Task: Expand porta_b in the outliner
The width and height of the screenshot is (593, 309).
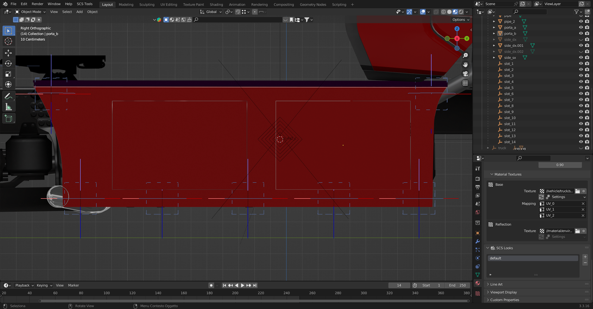Action: 494,33
